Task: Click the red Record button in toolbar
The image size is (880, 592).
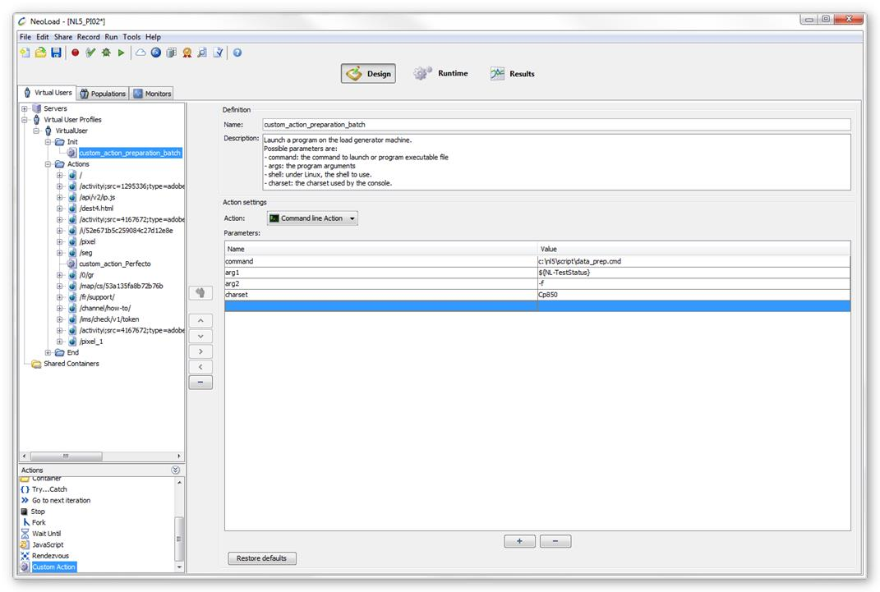Action: [75, 53]
